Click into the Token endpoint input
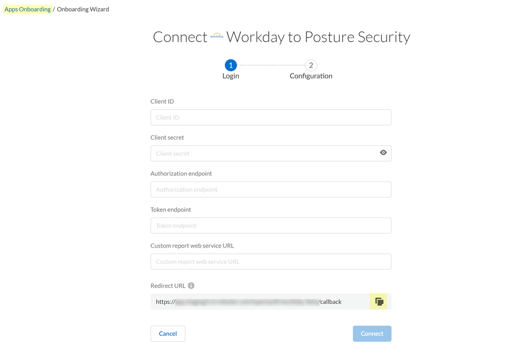This screenshot has width=524, height=364. [x=271, y=226]
